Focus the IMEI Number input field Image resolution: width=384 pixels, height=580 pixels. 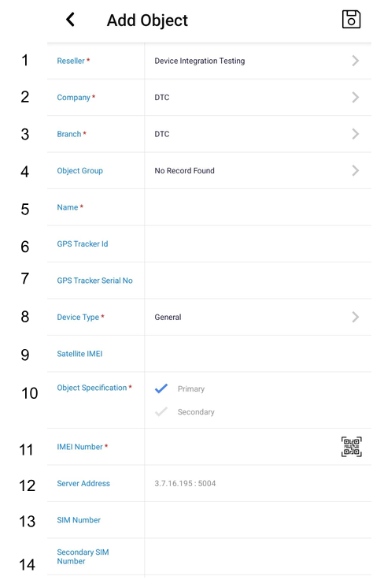pyautogui.click(x=242, y=447)
